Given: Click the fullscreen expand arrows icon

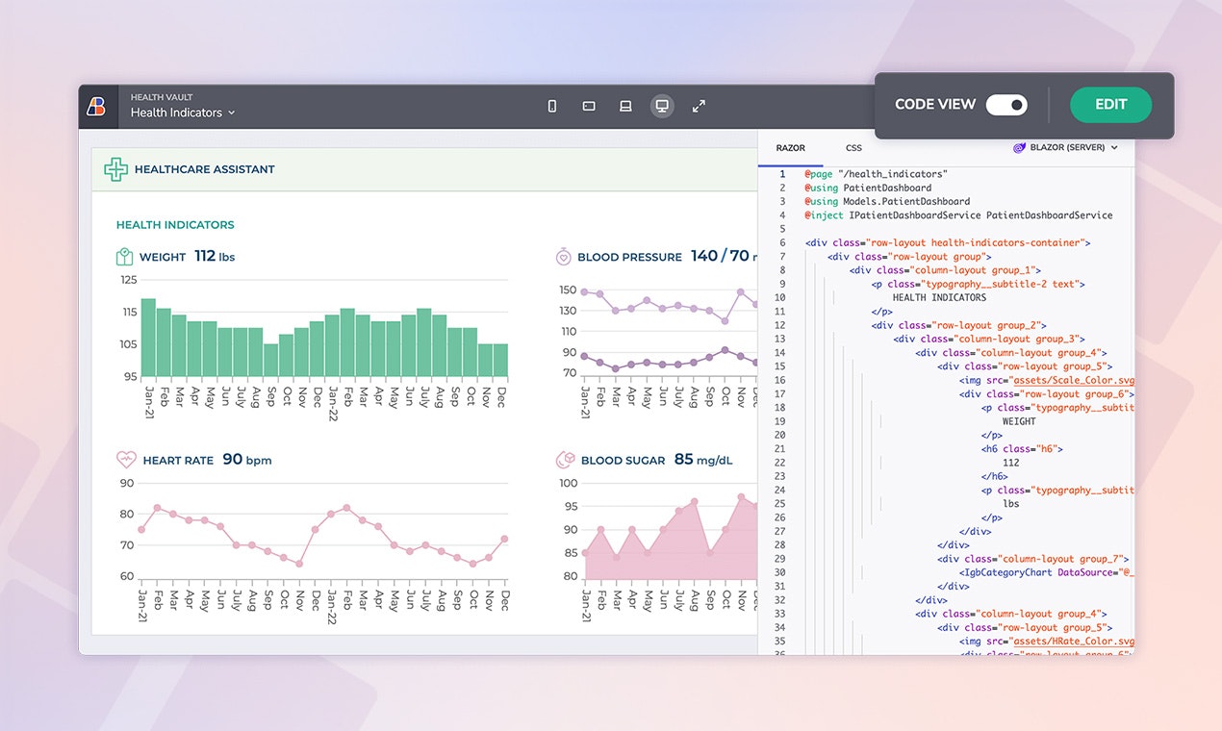Looking at the screenshot, I should click(700, 107).
